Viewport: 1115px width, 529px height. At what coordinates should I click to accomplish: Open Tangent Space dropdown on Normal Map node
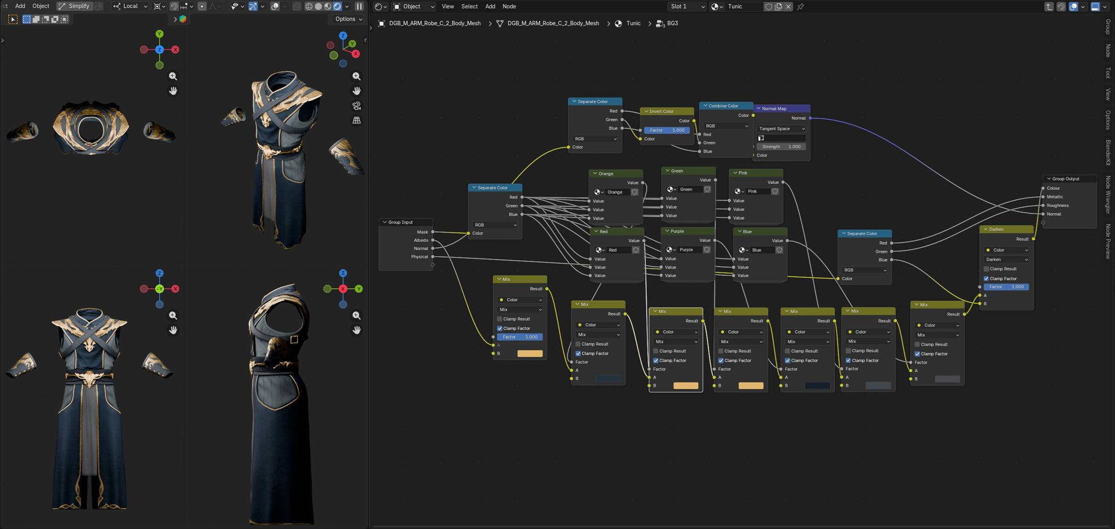781,129
